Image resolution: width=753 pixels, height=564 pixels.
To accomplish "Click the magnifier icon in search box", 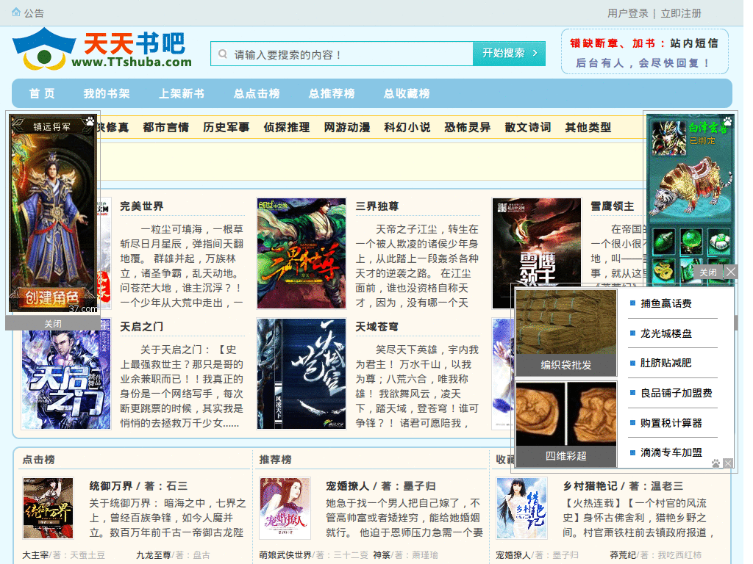I will click(x=223, y=54).
